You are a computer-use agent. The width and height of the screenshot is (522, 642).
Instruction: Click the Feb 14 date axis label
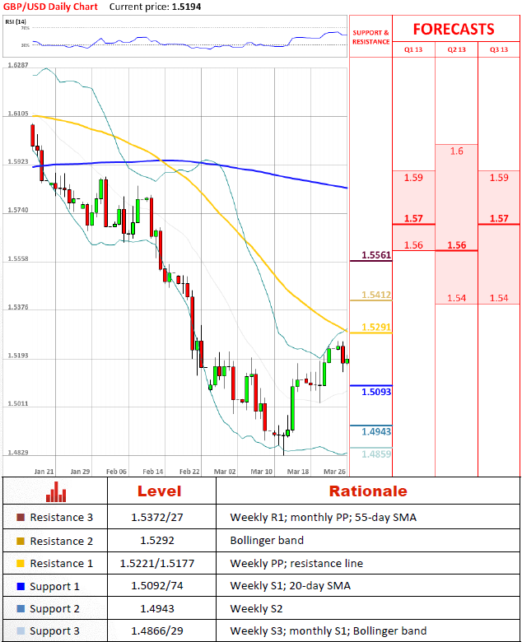(x=152, y=472)
